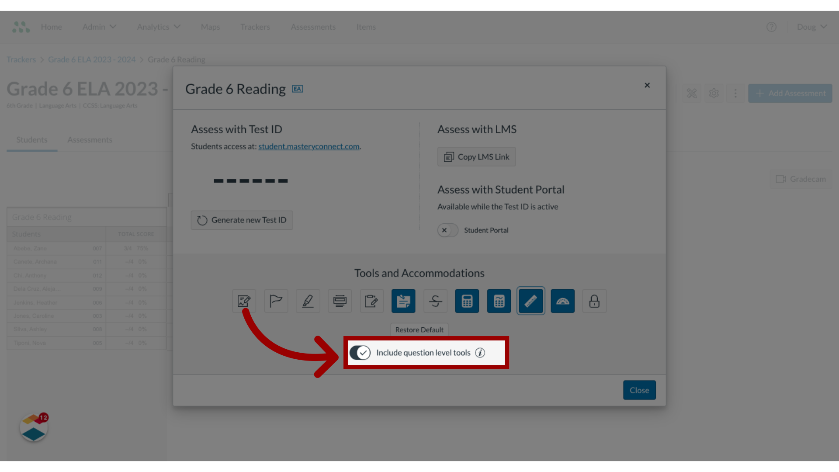Viewport: 839px width, 472px height.
Task: Click the student.masteryconnect.com link
Action: 309,146
